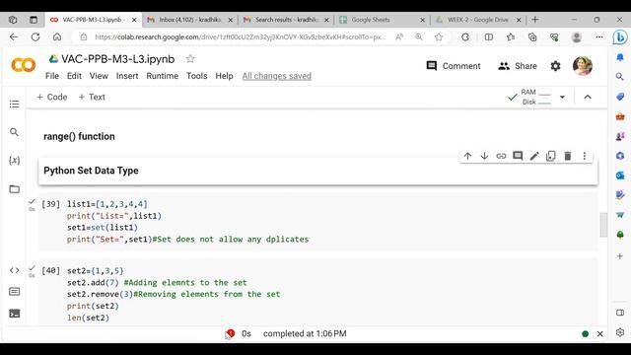
Task: Open the Help menu
Action: click(x=224, y=76)
